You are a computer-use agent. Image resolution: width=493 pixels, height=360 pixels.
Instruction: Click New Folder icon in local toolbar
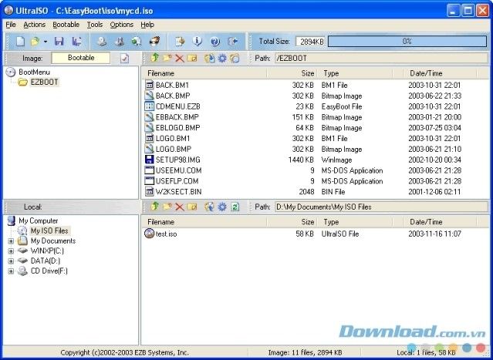click(x=167, y=207)
